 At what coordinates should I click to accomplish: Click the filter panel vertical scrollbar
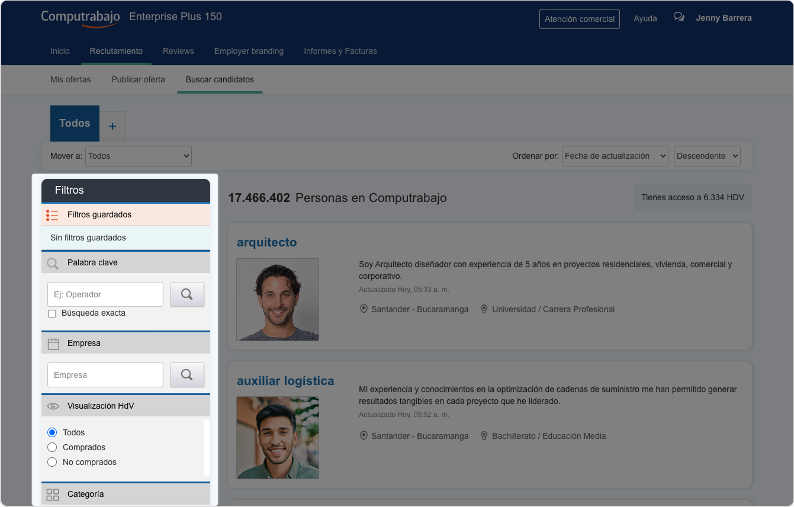[207, 447]
